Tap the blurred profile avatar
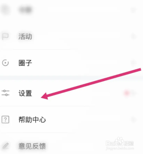The image size is (143, 154). [x=5, y=10]
